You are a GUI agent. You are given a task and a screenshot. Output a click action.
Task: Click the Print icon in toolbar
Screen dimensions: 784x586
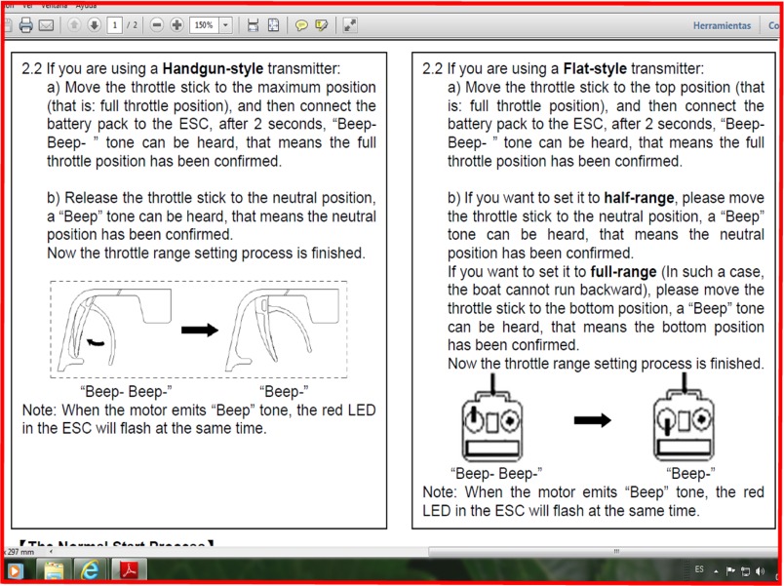point(26,25)
